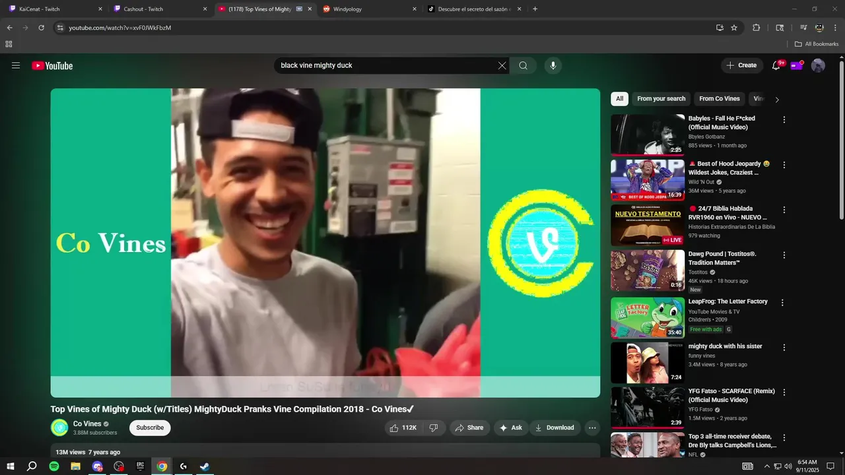Select From your search chip

pos(661,99)
